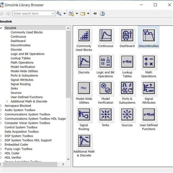Select Signal Attributes in the tree
This screenshot has width=173, height=173.
(22, 80)
